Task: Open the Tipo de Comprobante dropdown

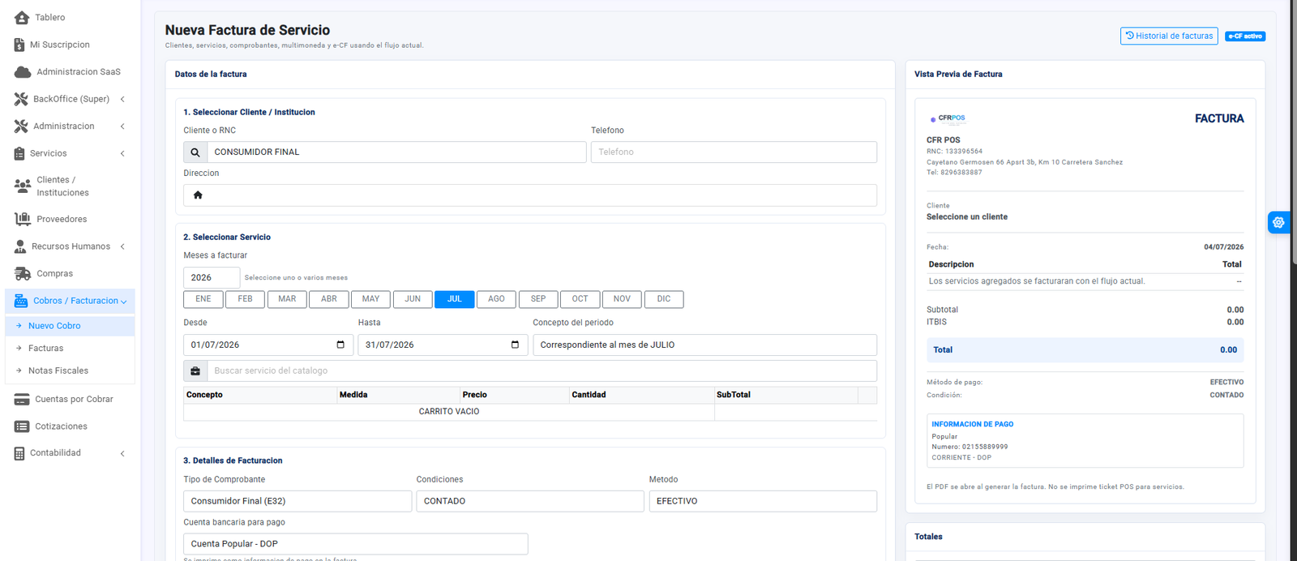Action: 297,501
